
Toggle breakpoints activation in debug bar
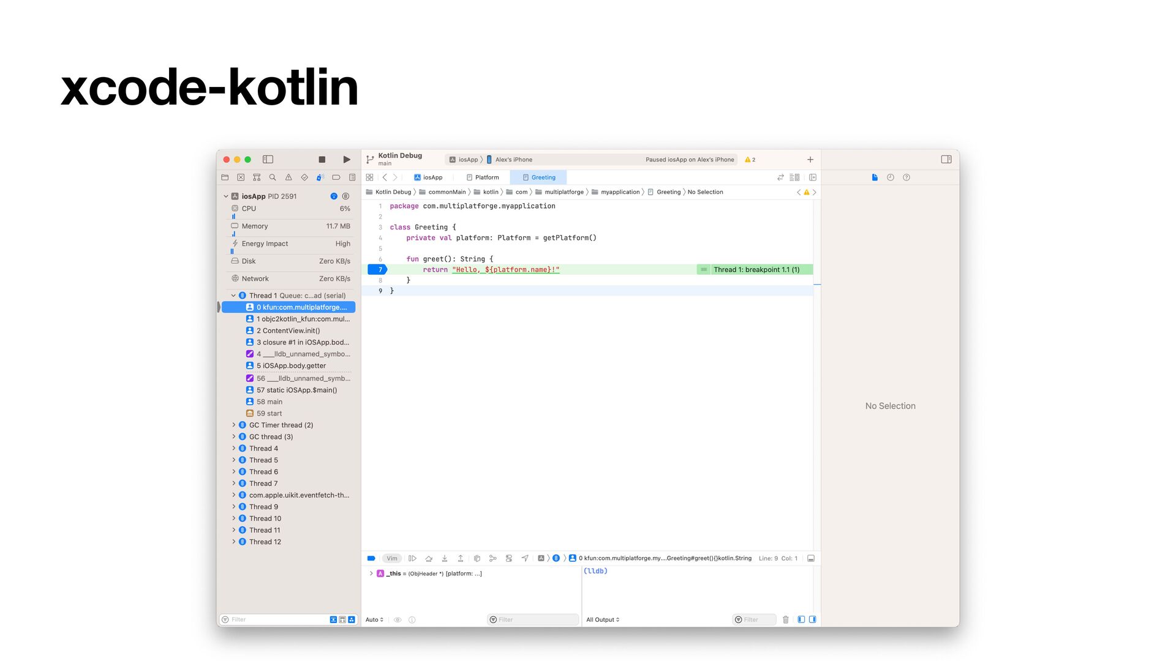(371, 559)
